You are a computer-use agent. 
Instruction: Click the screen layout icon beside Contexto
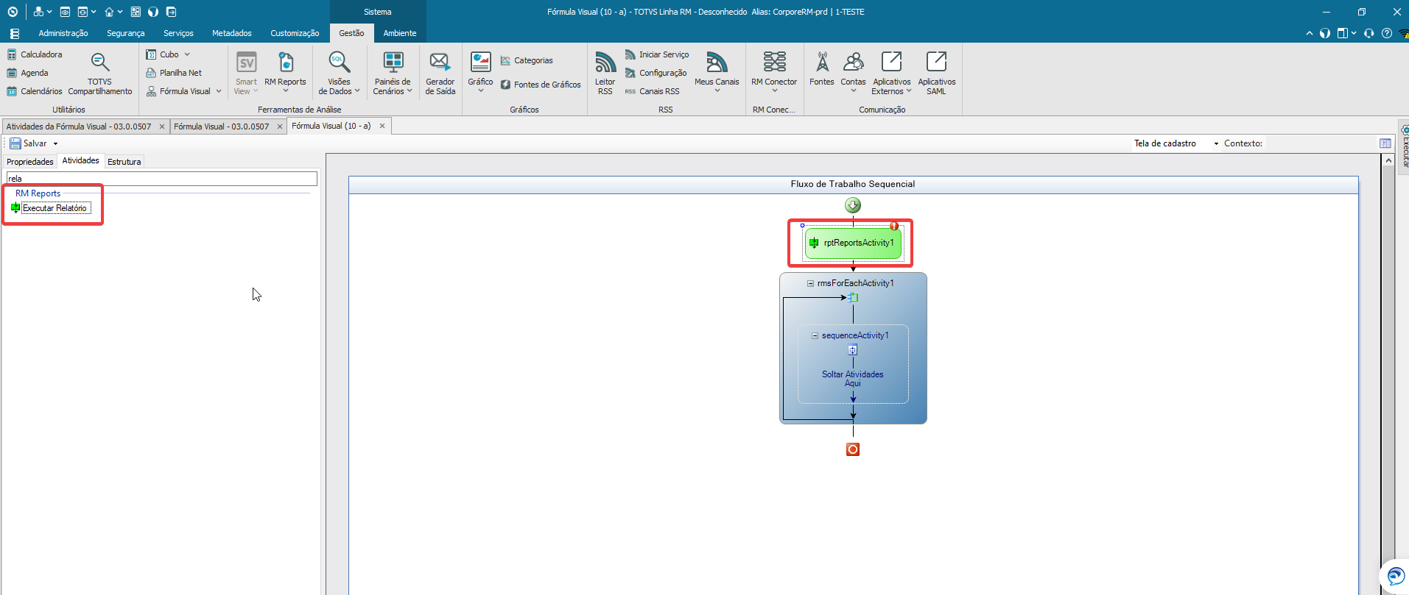[x=1385, y=143]
